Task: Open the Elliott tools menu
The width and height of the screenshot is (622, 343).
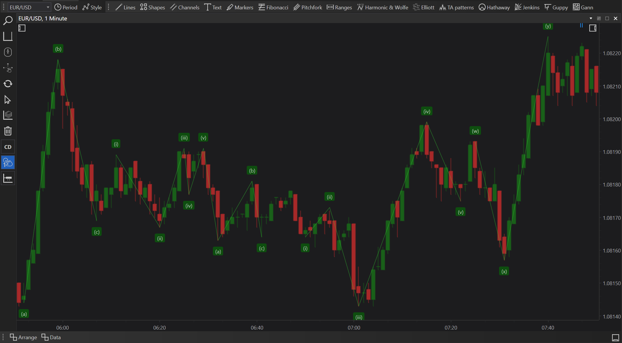Action: click(423, 7)
